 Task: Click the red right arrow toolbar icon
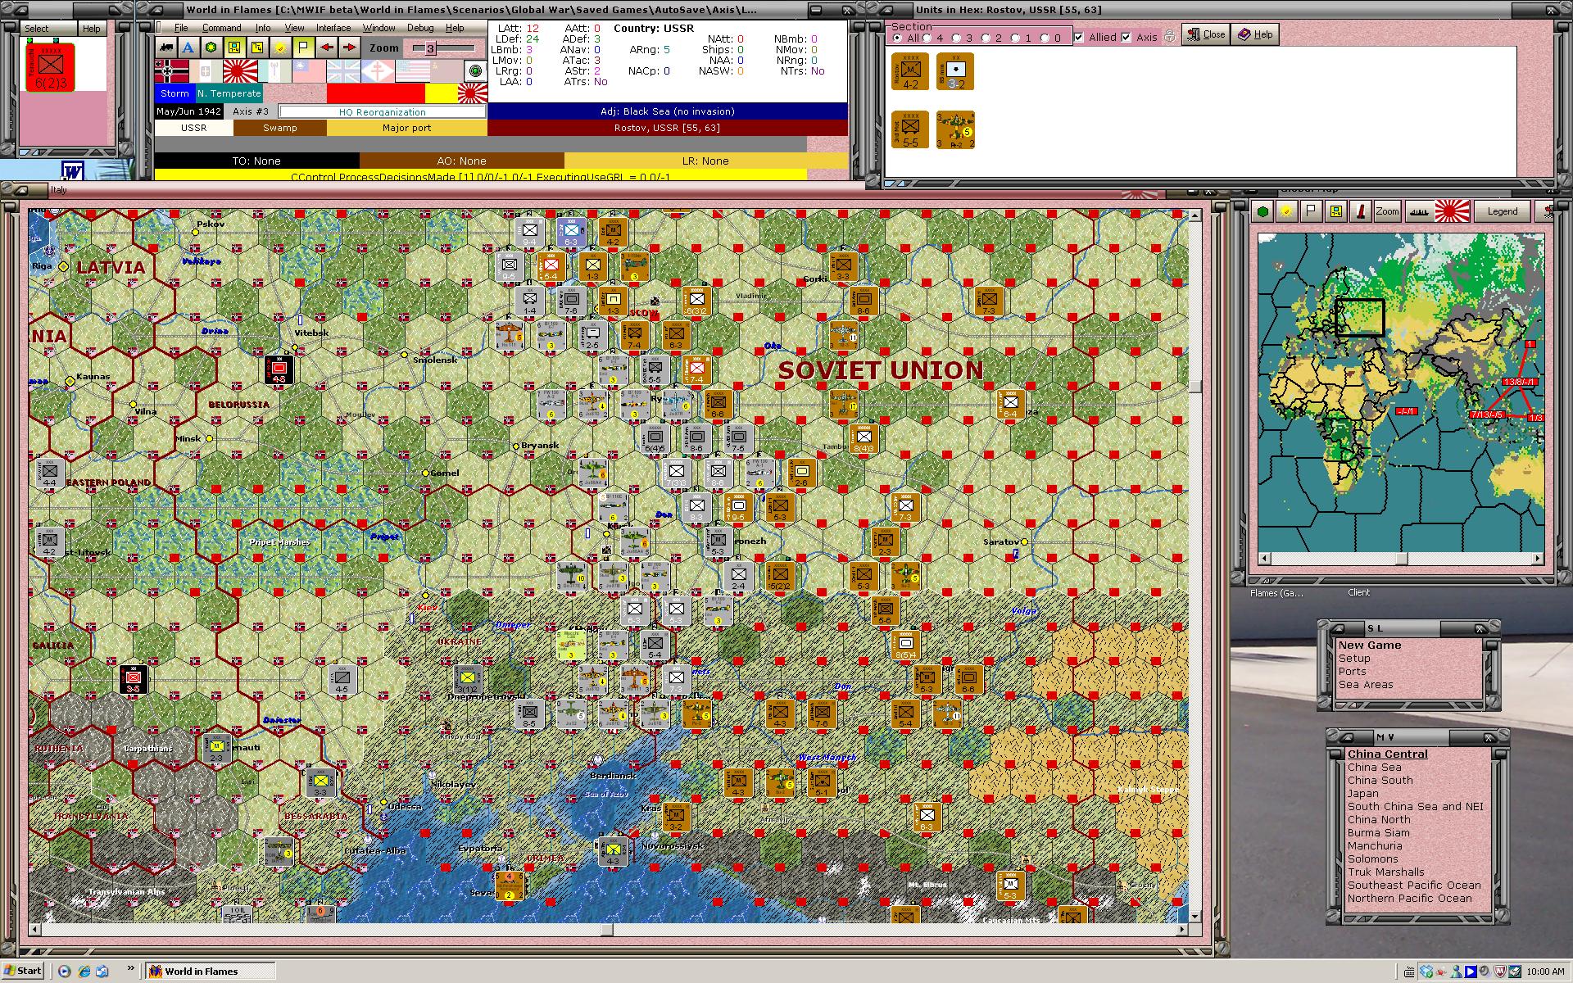click(349, 48)
